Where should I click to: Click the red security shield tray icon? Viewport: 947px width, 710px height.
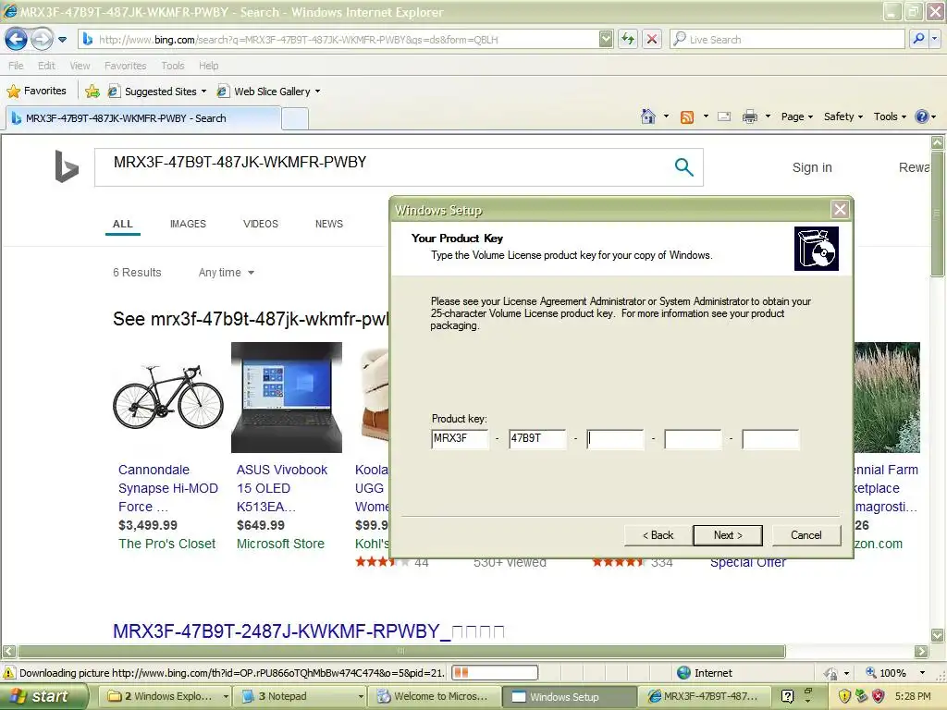[x=879, y=696]
